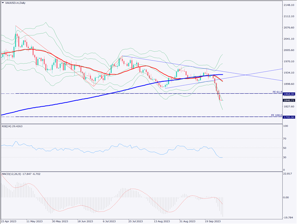Click the 2005.00 price axis label

(x=289, y=50)
